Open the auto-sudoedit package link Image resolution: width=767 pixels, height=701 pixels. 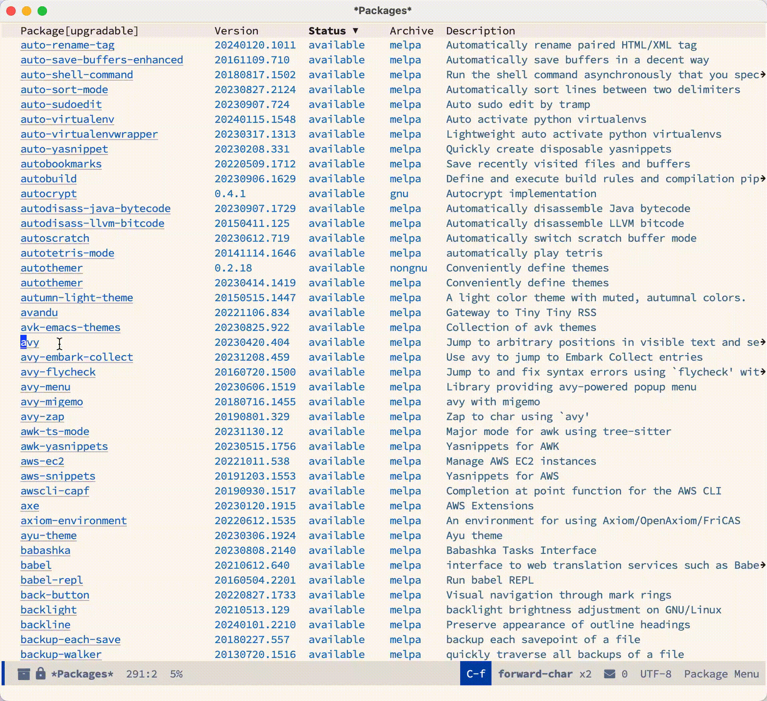[x=61, y=104]
